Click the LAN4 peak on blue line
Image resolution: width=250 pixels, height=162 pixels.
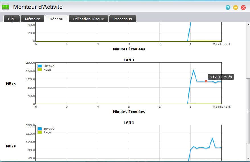click(212, 138)
